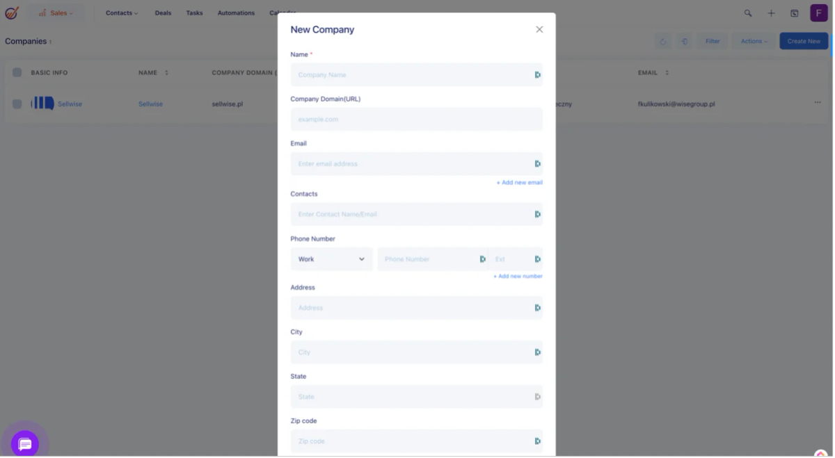Click the Add new number link
The width and height of the screenshot is (835, 458).
click(x=518, y=277)
